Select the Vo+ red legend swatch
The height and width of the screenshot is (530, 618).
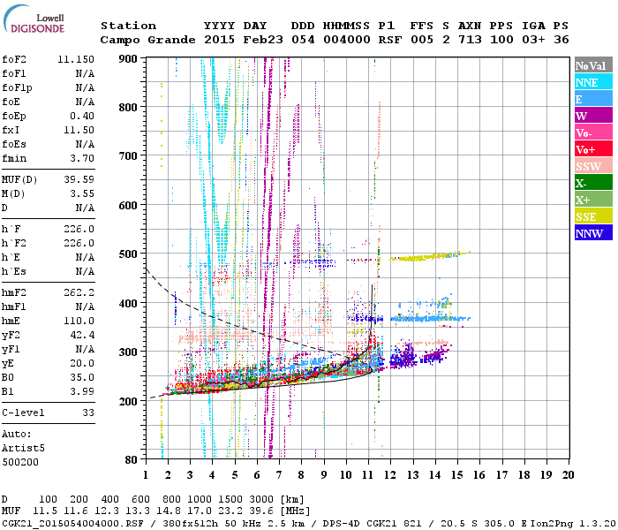tap(593, 149)
